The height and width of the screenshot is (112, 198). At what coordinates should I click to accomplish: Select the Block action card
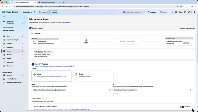pos(93,76)
